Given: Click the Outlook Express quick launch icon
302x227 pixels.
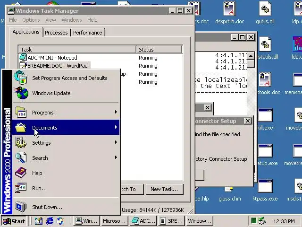Looking at the screenshot, I should (60, 221).
